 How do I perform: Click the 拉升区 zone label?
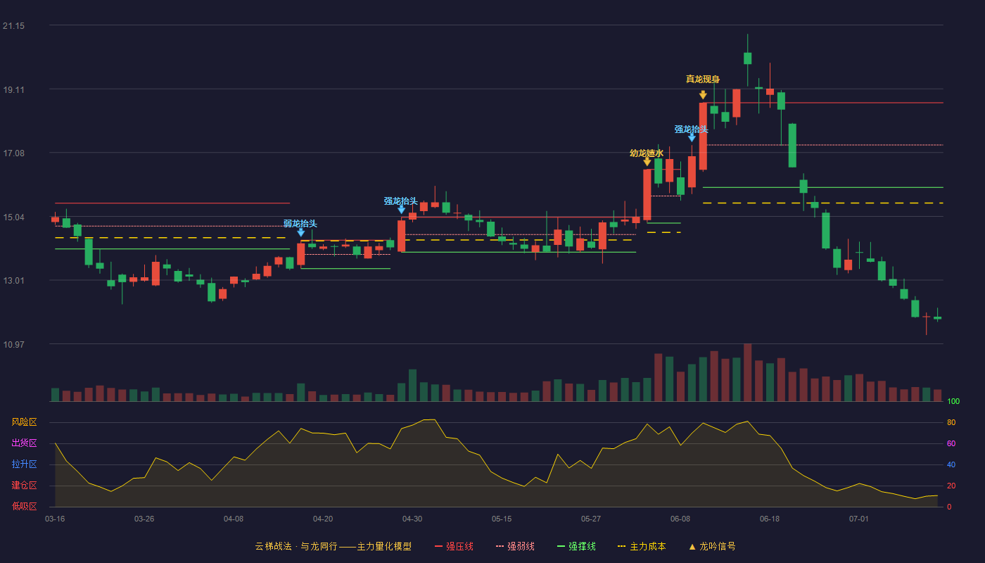[x=24, y=464]
